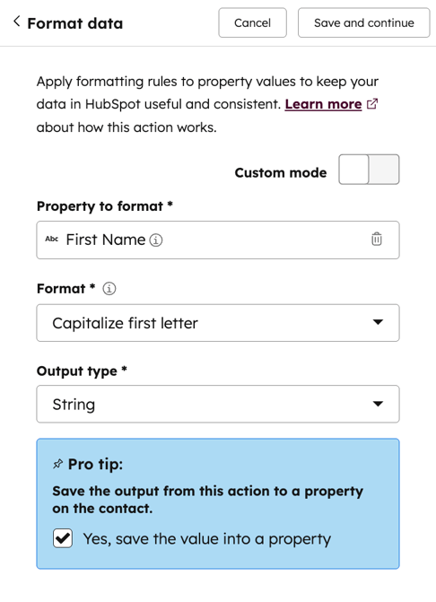Click the Abc text type icon
This screenshot has height=602, width=436.
coord(51,239)
